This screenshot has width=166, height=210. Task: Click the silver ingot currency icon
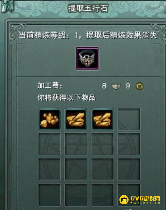[116, 86]
